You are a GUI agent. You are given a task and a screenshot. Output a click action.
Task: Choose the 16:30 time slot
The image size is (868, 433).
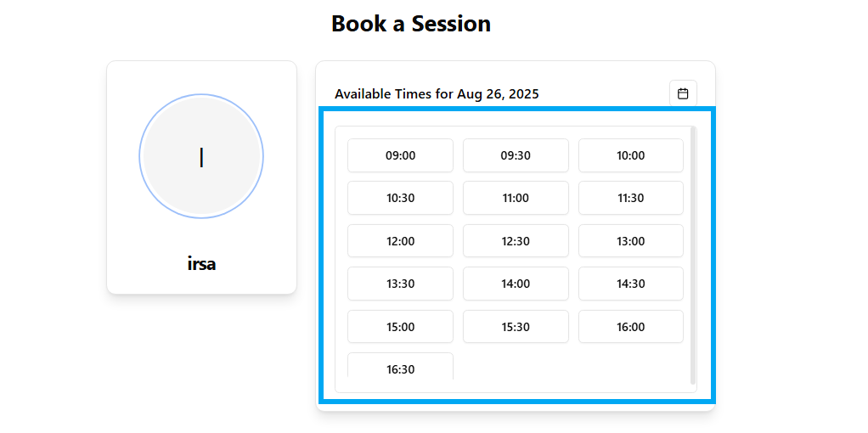pos(400,368)
